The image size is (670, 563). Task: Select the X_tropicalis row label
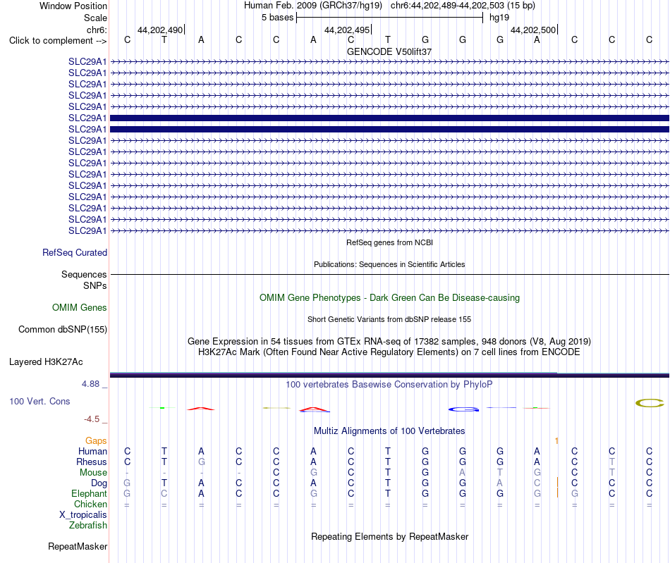(83, 515)
